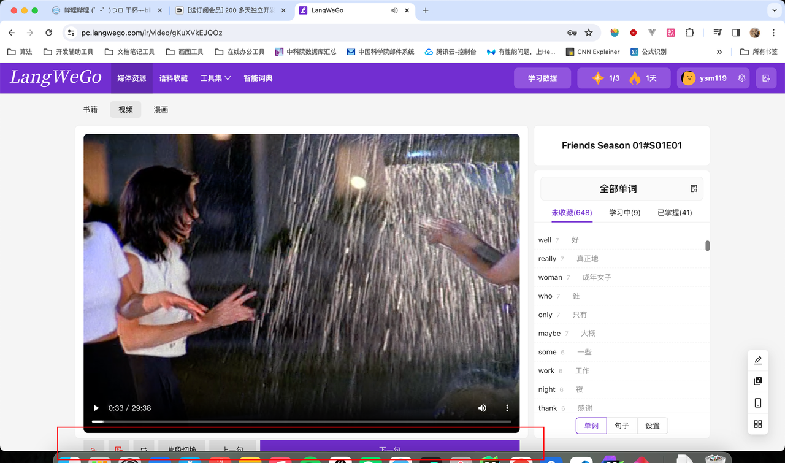Select the 设置 option in bottom switcher
Image resolution: width=785 pixels, height=463 pixels.
pos(653,426)
